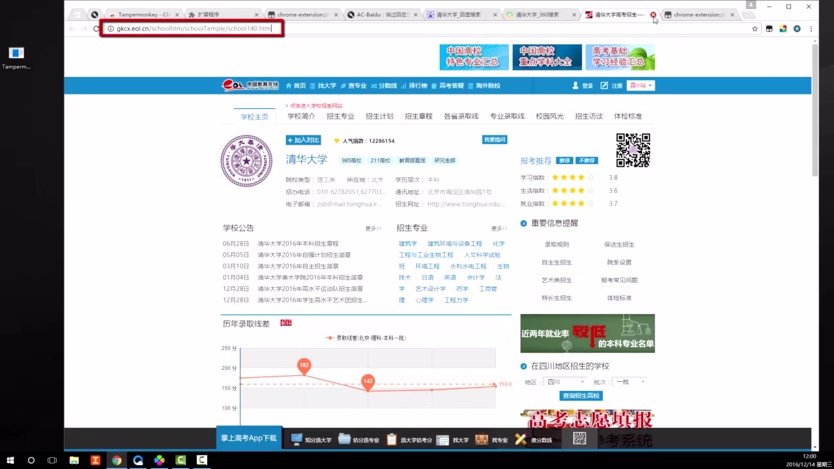Click the 加入对比 button
The image size is (834, 469).
pyautogui.click(x=303, y=140)
